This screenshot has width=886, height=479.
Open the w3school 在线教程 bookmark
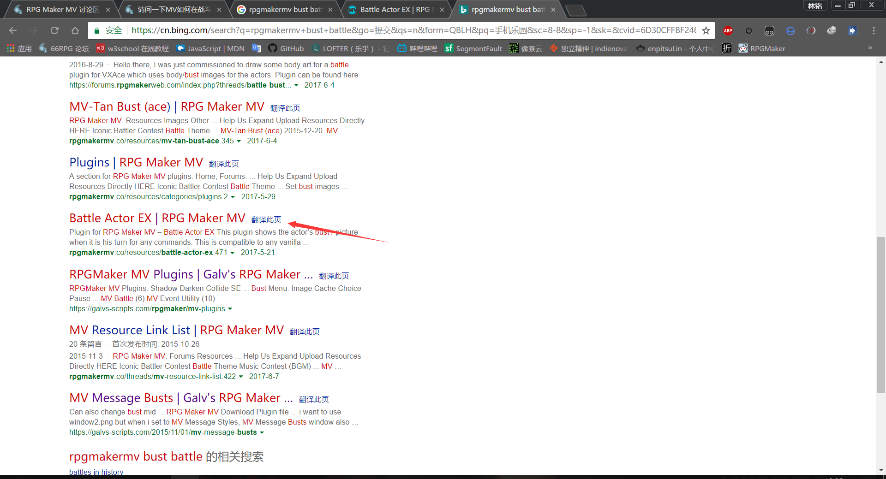[132, 48]
